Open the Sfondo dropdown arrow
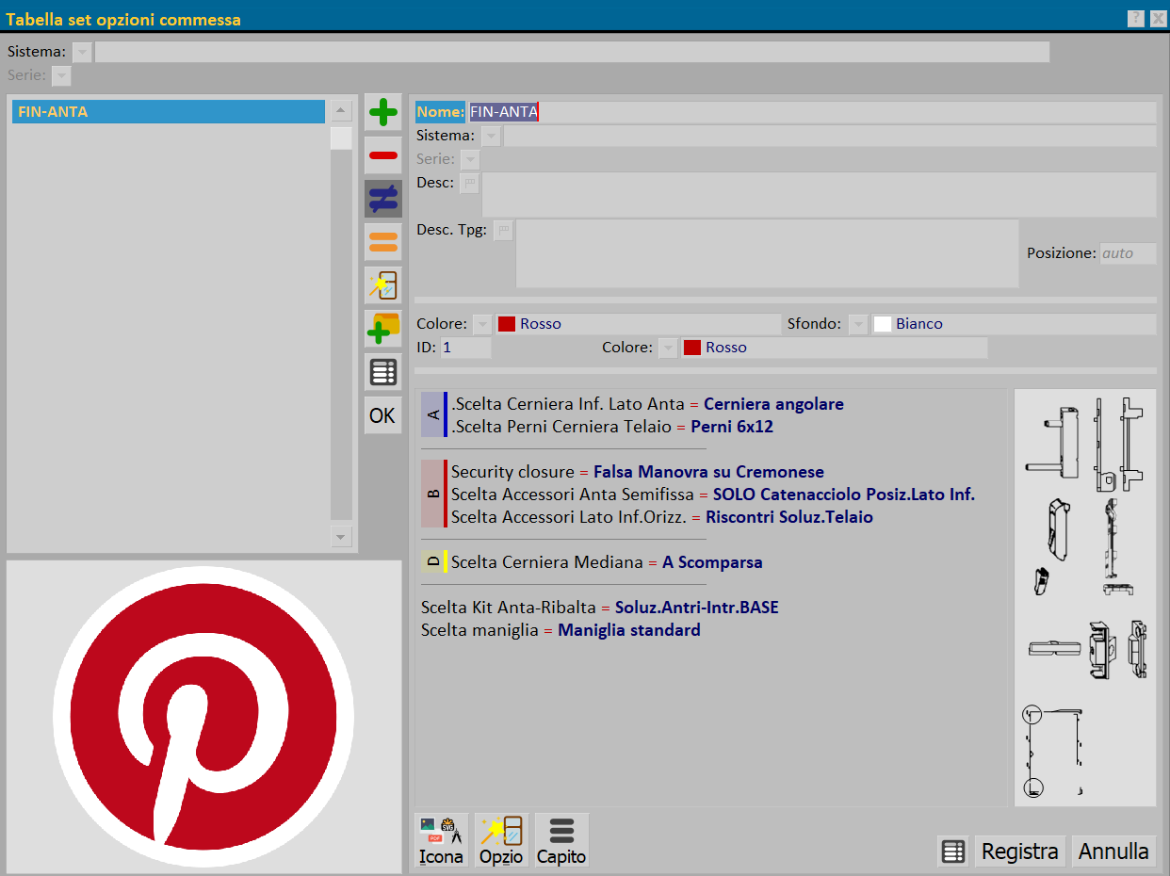This screenshot has width=1170, height=876. [x=858, y=324]
